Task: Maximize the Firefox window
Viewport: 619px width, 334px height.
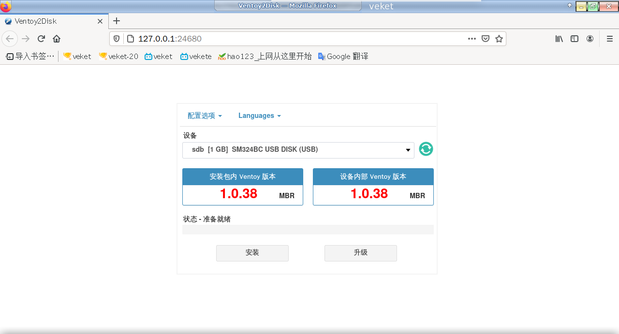Action: (x=593, y=6)
